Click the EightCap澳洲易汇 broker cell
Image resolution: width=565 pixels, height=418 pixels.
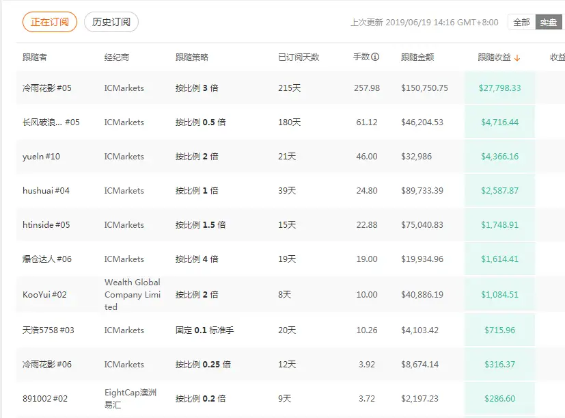pyautogui.click(x=130, y=399)
